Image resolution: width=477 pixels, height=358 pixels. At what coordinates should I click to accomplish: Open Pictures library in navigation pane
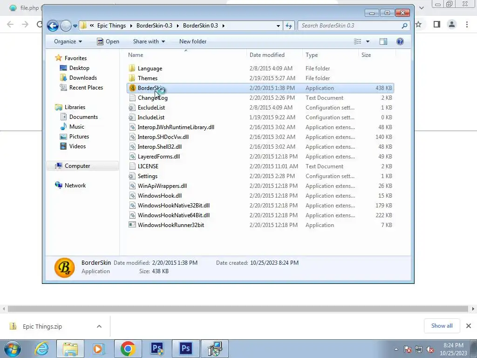point(79,137)
